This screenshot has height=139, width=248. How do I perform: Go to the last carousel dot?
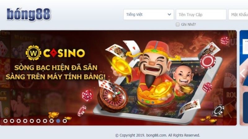[64, 121]
